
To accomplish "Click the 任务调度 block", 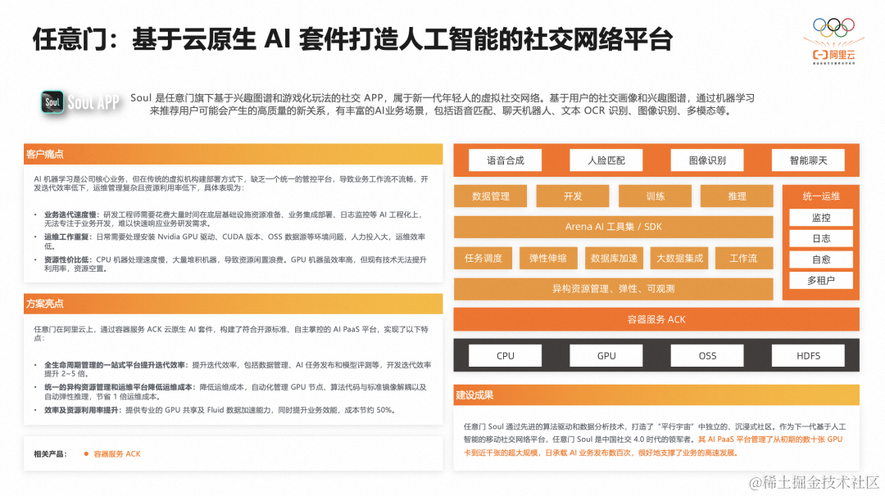I will click(x=483, y=258).
